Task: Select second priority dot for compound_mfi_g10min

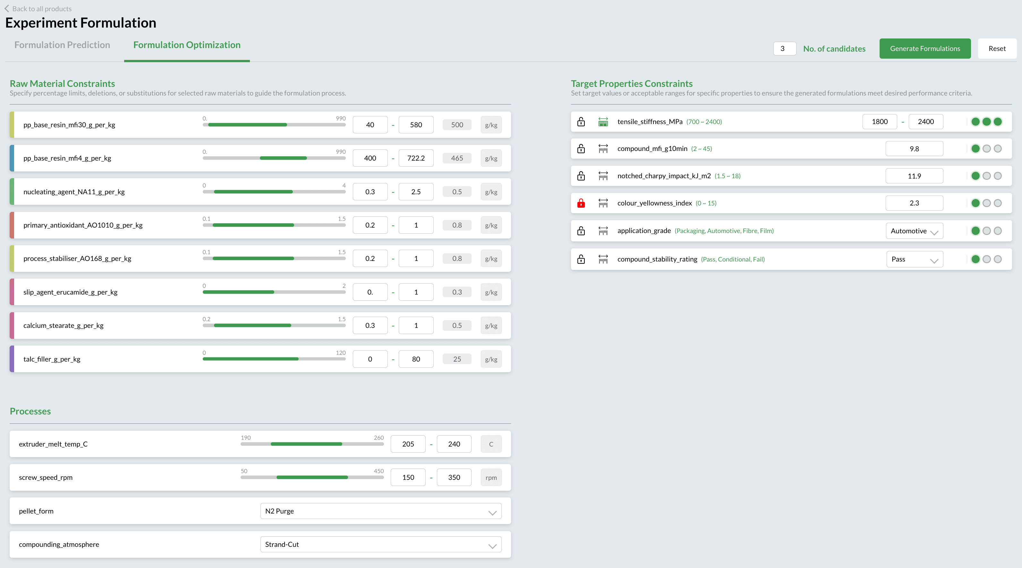Action: click(986, 149)
